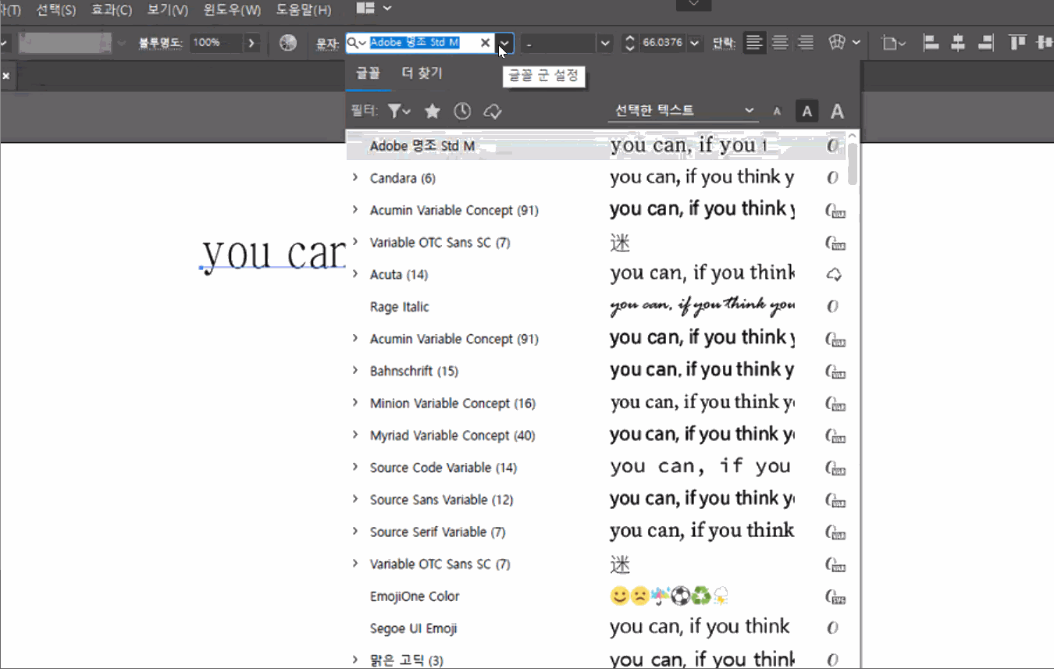Image resolution: width=1054 pixels, height=669 pixels.
Task: Open the 윈도우(W) menu
Action: (x=233, y=10)
